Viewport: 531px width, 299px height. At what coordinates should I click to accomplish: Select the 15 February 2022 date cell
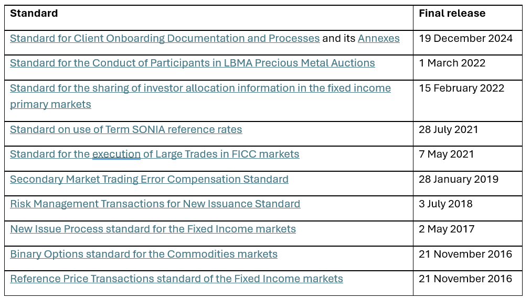pyautogui.click(x=461, y=88)
